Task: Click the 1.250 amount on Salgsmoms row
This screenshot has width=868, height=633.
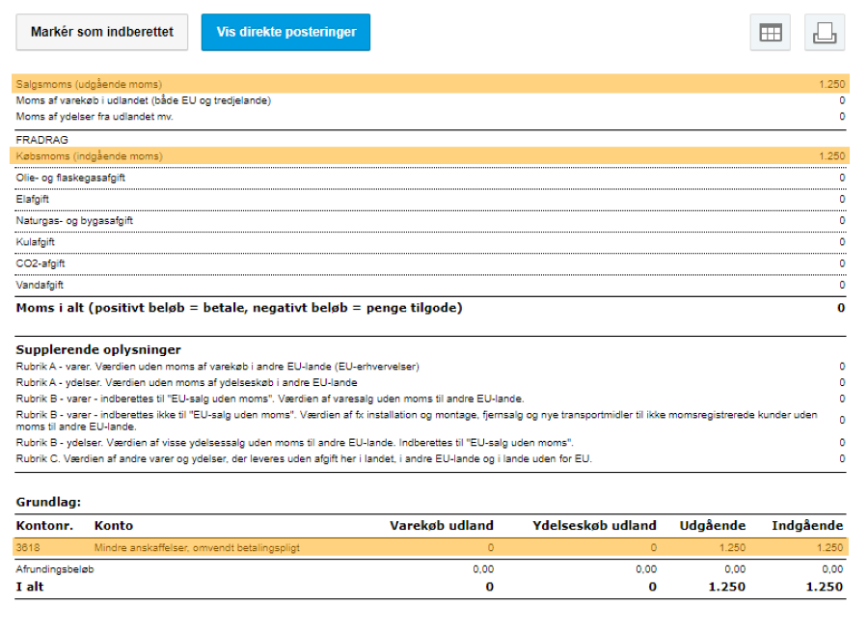Action: point(830,84)
